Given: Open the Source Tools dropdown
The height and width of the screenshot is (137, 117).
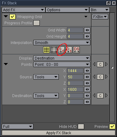Looking at the screenshot, I should [x=46, y=77].
